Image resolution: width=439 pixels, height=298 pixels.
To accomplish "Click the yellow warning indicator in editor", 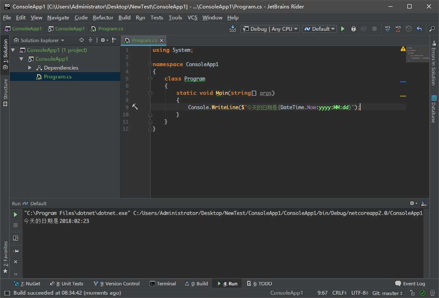I will pos(403,49).
